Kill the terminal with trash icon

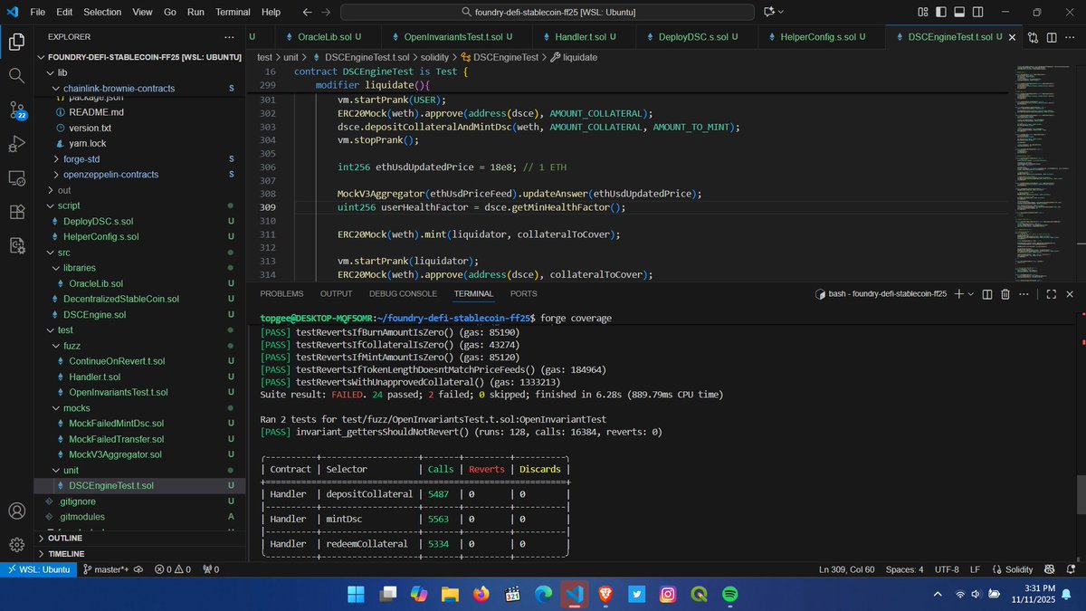pos(1006,294)
